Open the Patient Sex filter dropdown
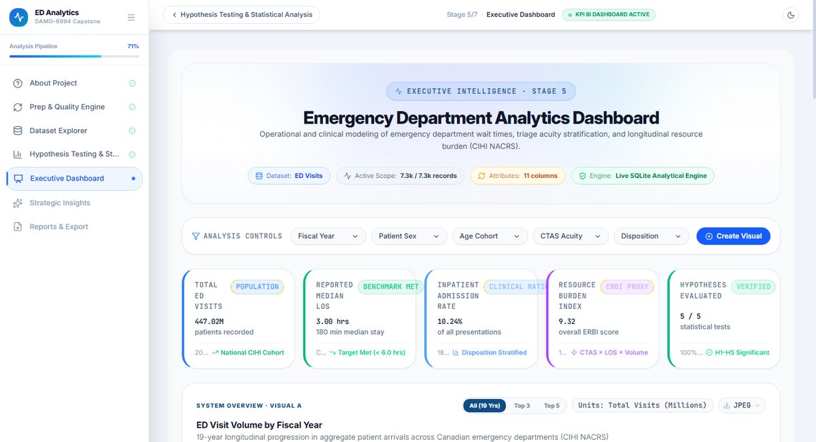Viewport: 816px width, 442px height. point(409,236)
